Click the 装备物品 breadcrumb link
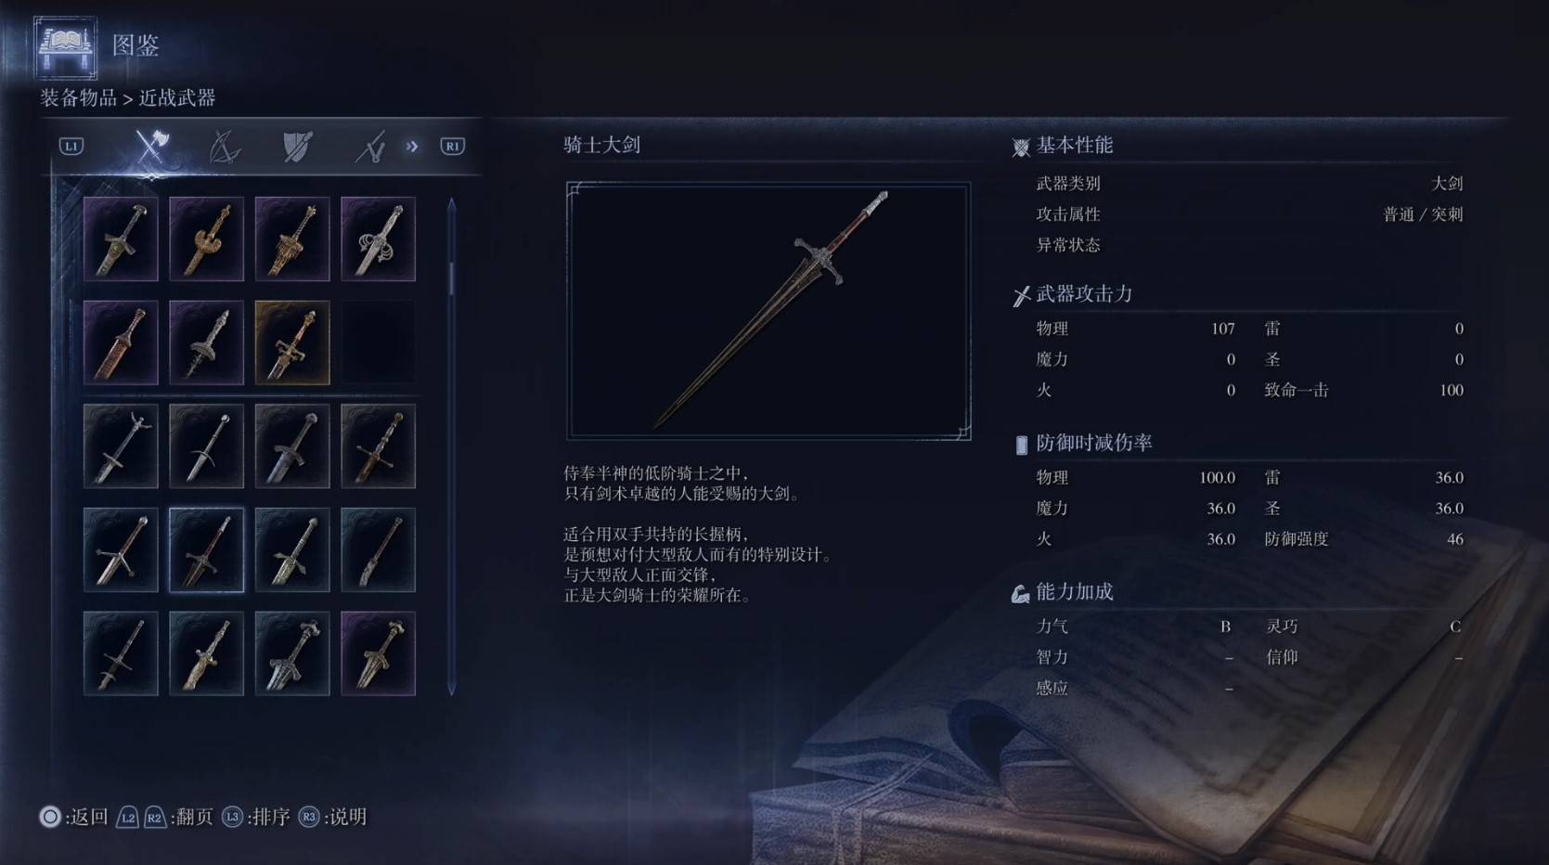Viewport: 1549px width, 865px height. [78, 98]
